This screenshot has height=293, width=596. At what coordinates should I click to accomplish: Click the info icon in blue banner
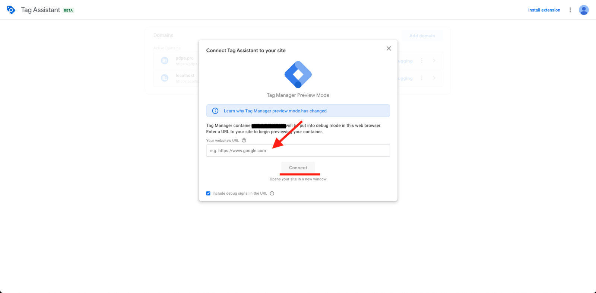pyautogui.click(x=215, y=111)
